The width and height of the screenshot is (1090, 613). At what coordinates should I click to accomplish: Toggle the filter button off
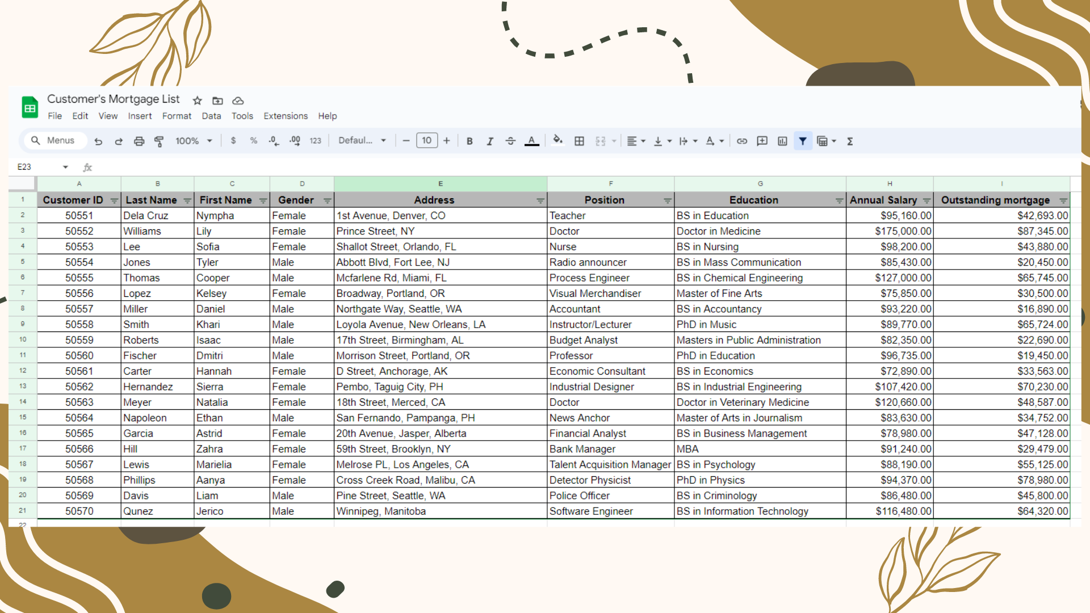click(x=803, y=141)
